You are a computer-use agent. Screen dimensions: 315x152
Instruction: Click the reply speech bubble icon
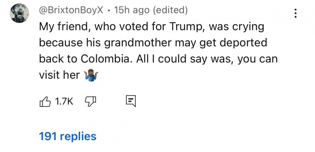pyautogui.click(x=130, y=101)
